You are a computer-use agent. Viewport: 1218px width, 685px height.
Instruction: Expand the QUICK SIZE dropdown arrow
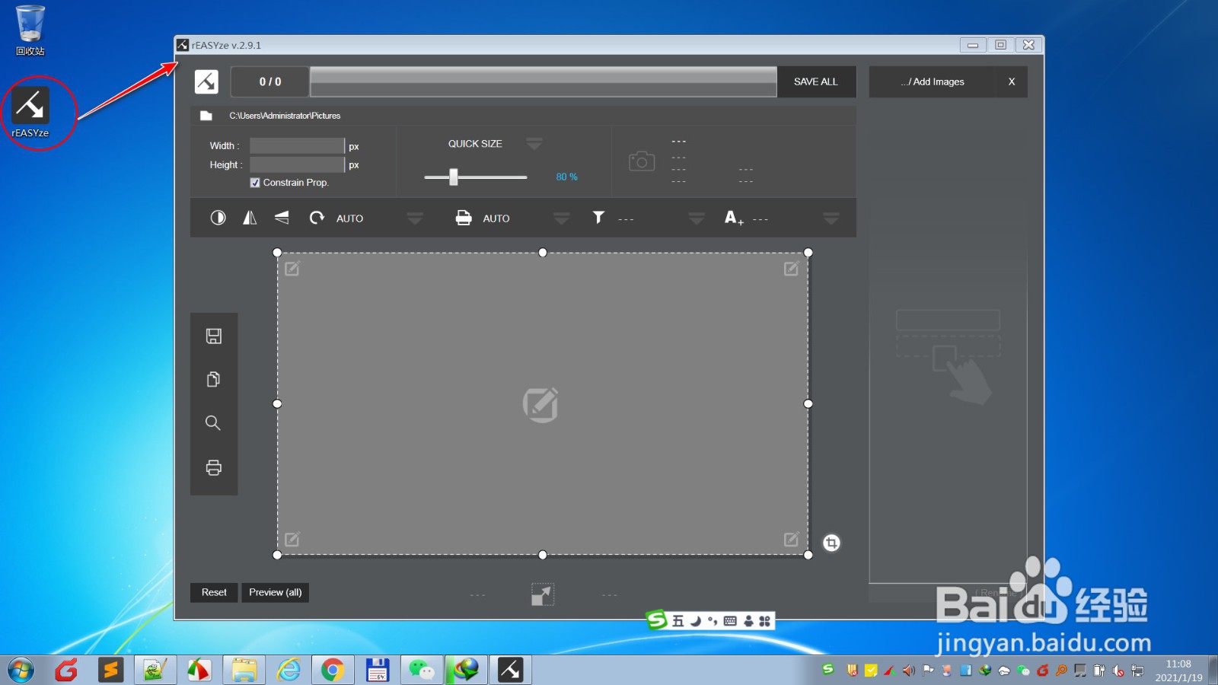click(x=534, y=143)
